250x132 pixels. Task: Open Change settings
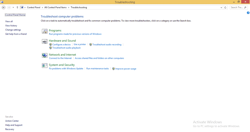click(x=13, y=30)
